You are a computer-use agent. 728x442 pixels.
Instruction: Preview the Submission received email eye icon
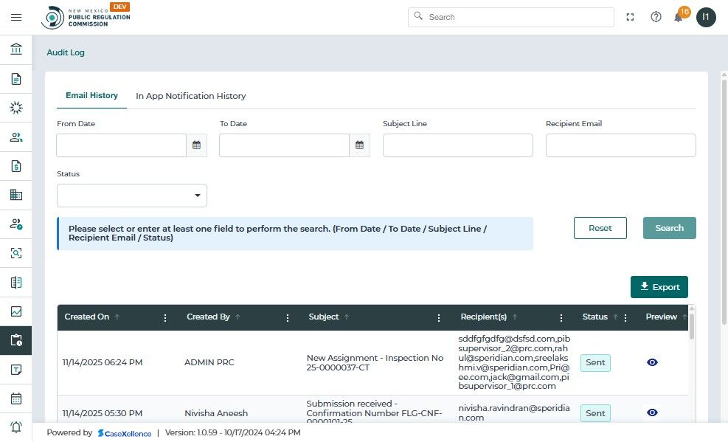(x=652, y=412)
